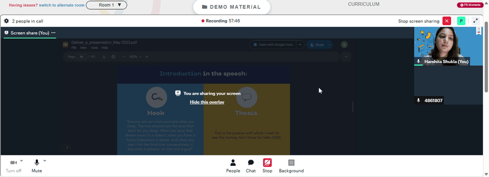Click the PS Moments badge
This screenshot has height=177, width=489.
pyautogui.click(x=470, y=5)
